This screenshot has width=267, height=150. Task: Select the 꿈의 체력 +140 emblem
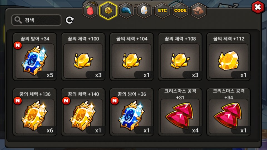(83, 112)
